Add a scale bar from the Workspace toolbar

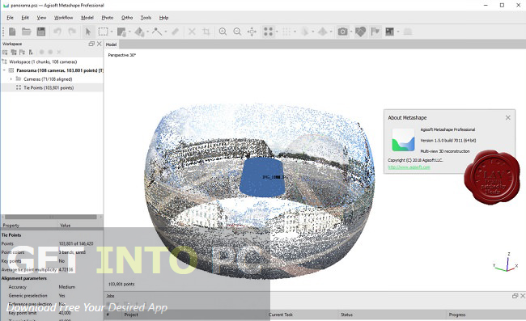(x=31, y=52)
